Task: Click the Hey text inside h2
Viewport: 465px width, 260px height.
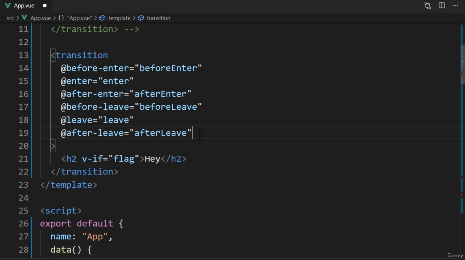Action: pyautogui.click(x=153, y=159)
